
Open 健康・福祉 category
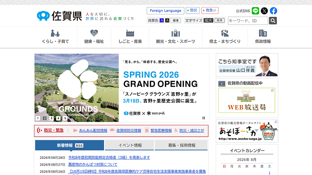click(x=94, y=37)
